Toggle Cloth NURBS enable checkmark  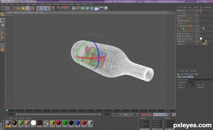coord(199,26)
